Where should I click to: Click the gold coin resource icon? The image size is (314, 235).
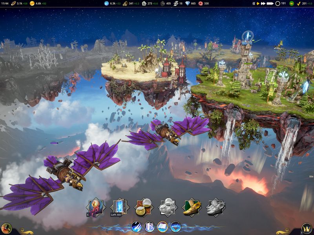tap(32, 3)
